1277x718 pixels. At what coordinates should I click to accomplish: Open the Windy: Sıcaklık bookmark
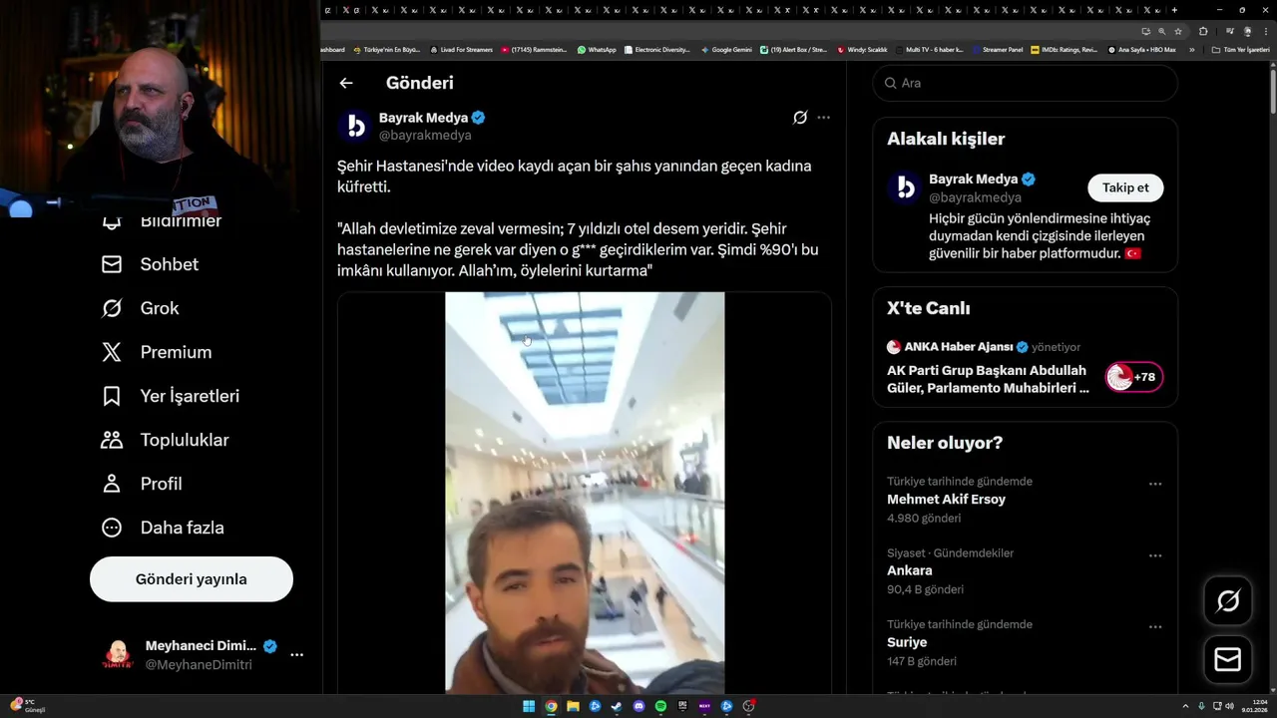862,50
